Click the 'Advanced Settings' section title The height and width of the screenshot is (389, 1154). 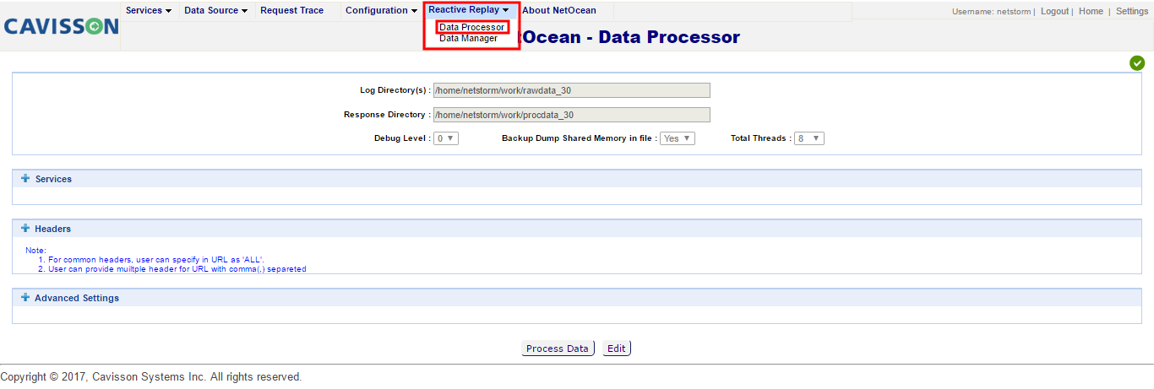pyautogui.click(x=77, y=298)
